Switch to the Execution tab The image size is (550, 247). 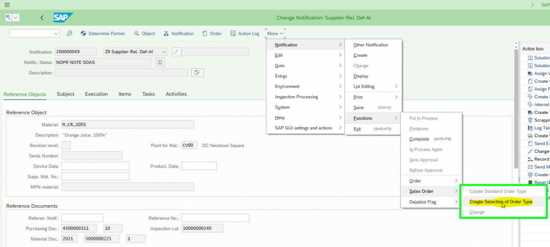pos(96,94)
